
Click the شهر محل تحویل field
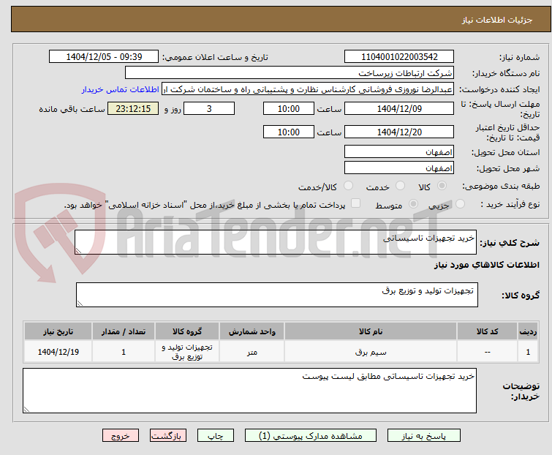(x=399, y=168)
